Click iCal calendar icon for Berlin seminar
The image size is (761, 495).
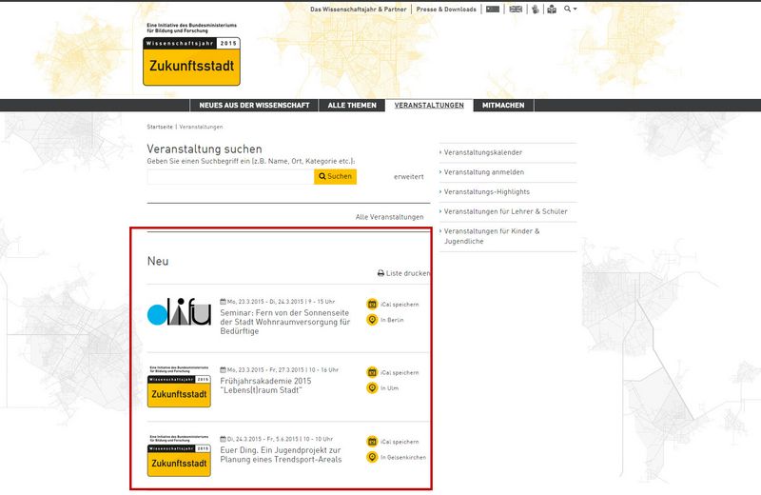pos(373,305)
